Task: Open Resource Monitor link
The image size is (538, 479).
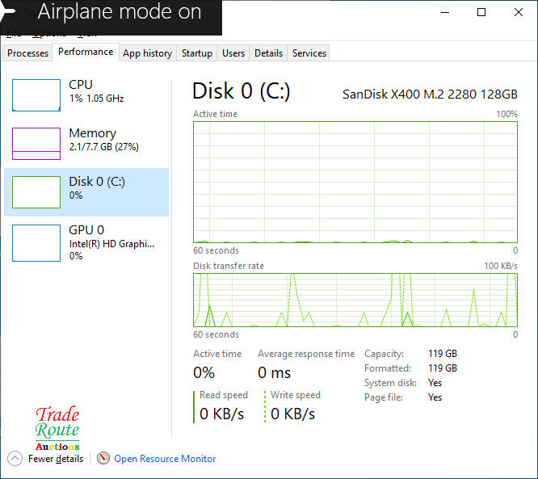Action: pos(165,459)
